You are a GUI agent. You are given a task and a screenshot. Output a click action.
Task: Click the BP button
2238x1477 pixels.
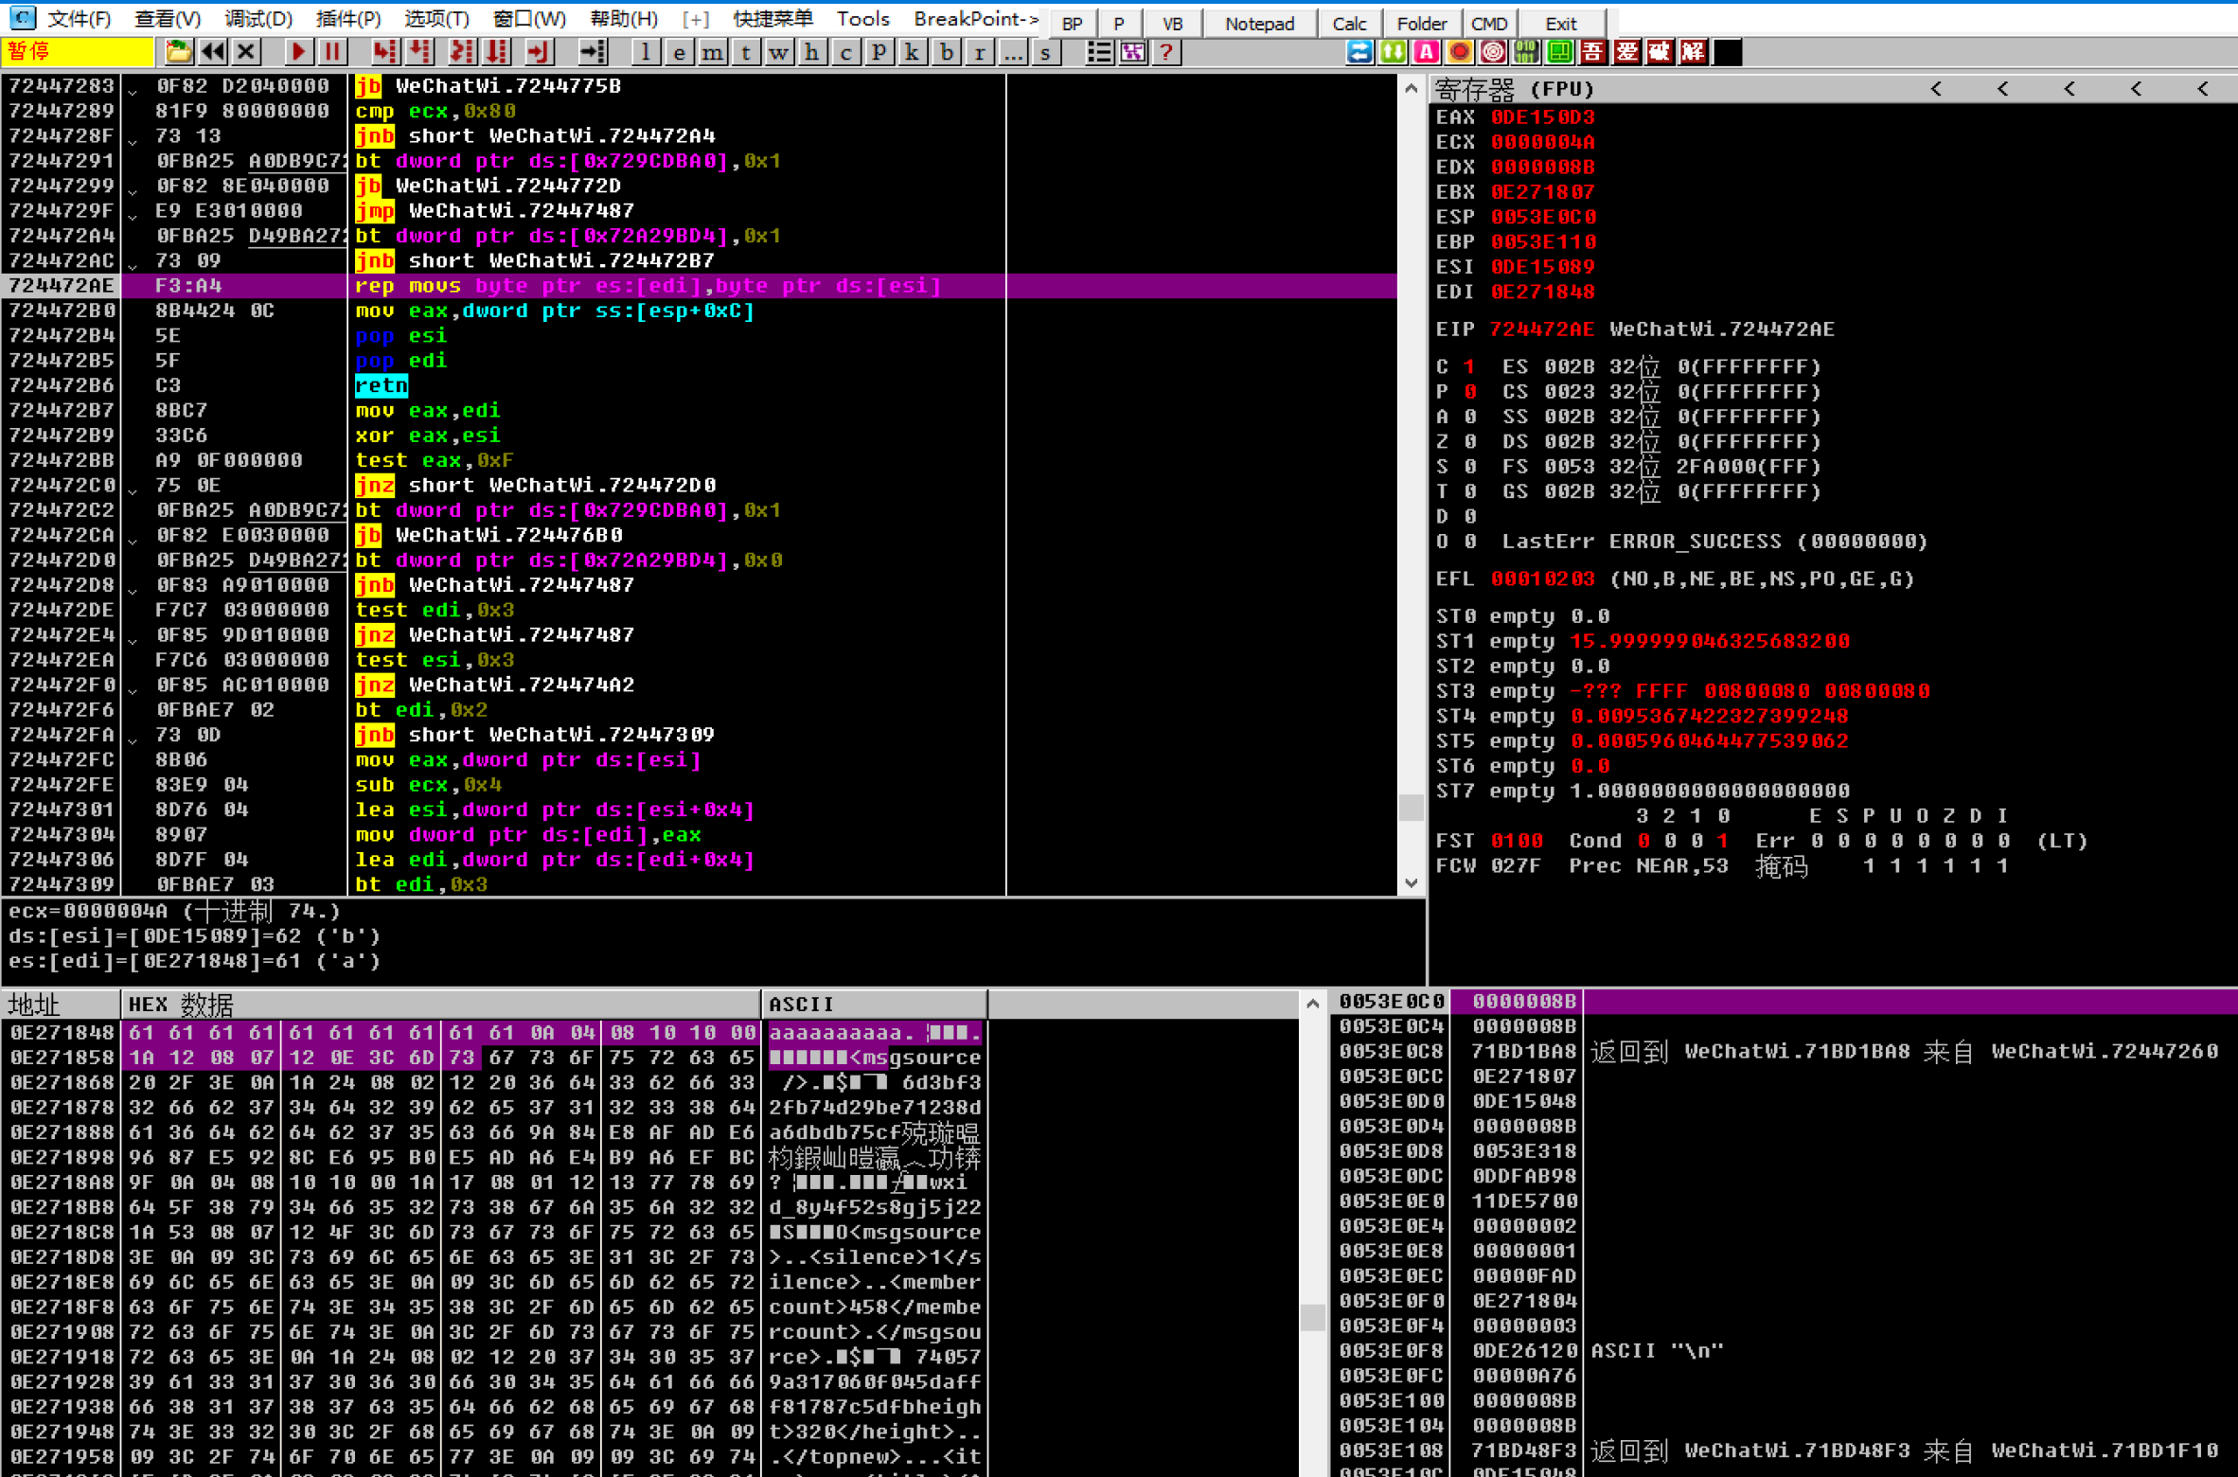pyautogui.click(x=1072, y=23)
